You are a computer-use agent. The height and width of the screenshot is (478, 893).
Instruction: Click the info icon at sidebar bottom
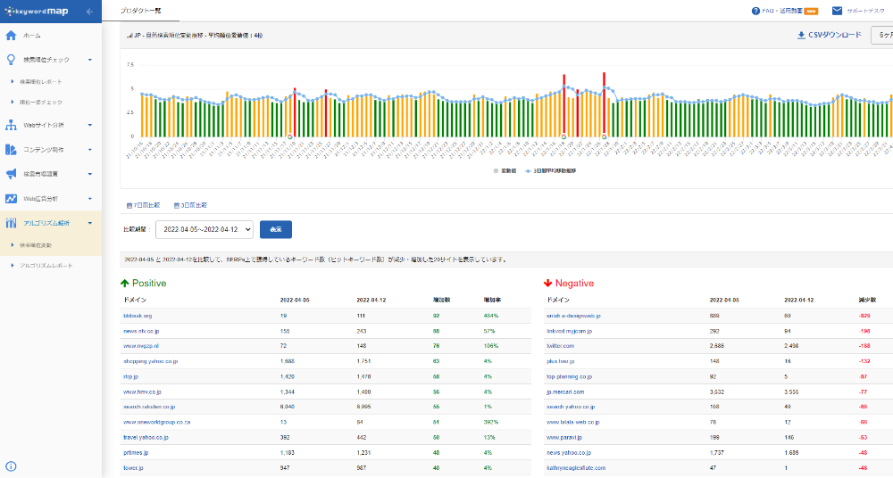pos(11,466)
